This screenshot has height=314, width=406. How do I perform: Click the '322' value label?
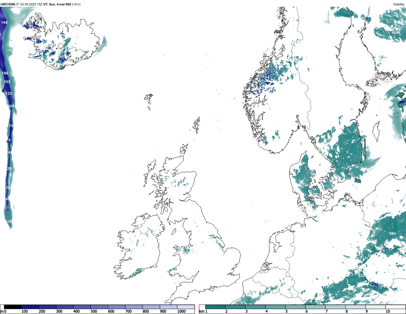click(x=362, y=276)
